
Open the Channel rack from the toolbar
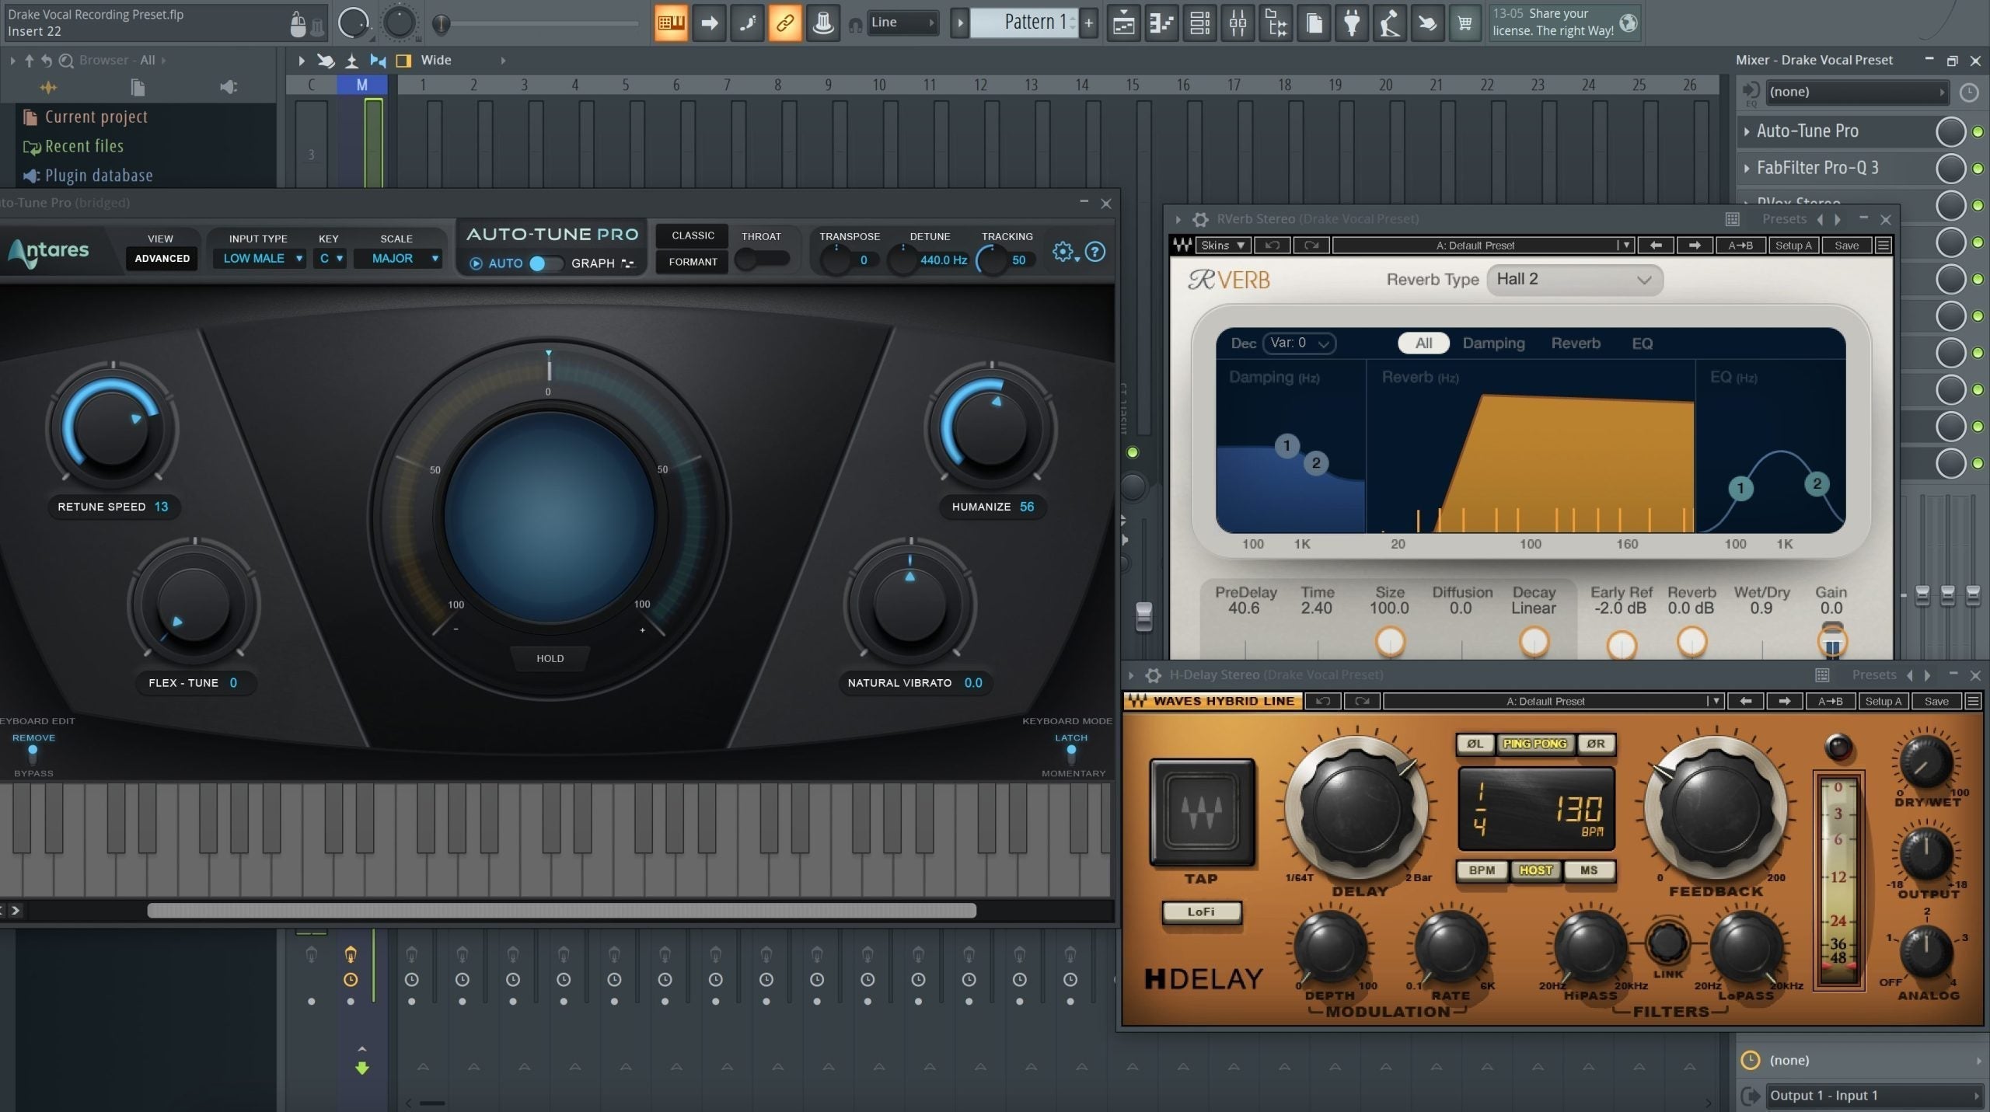point(1199,23)
